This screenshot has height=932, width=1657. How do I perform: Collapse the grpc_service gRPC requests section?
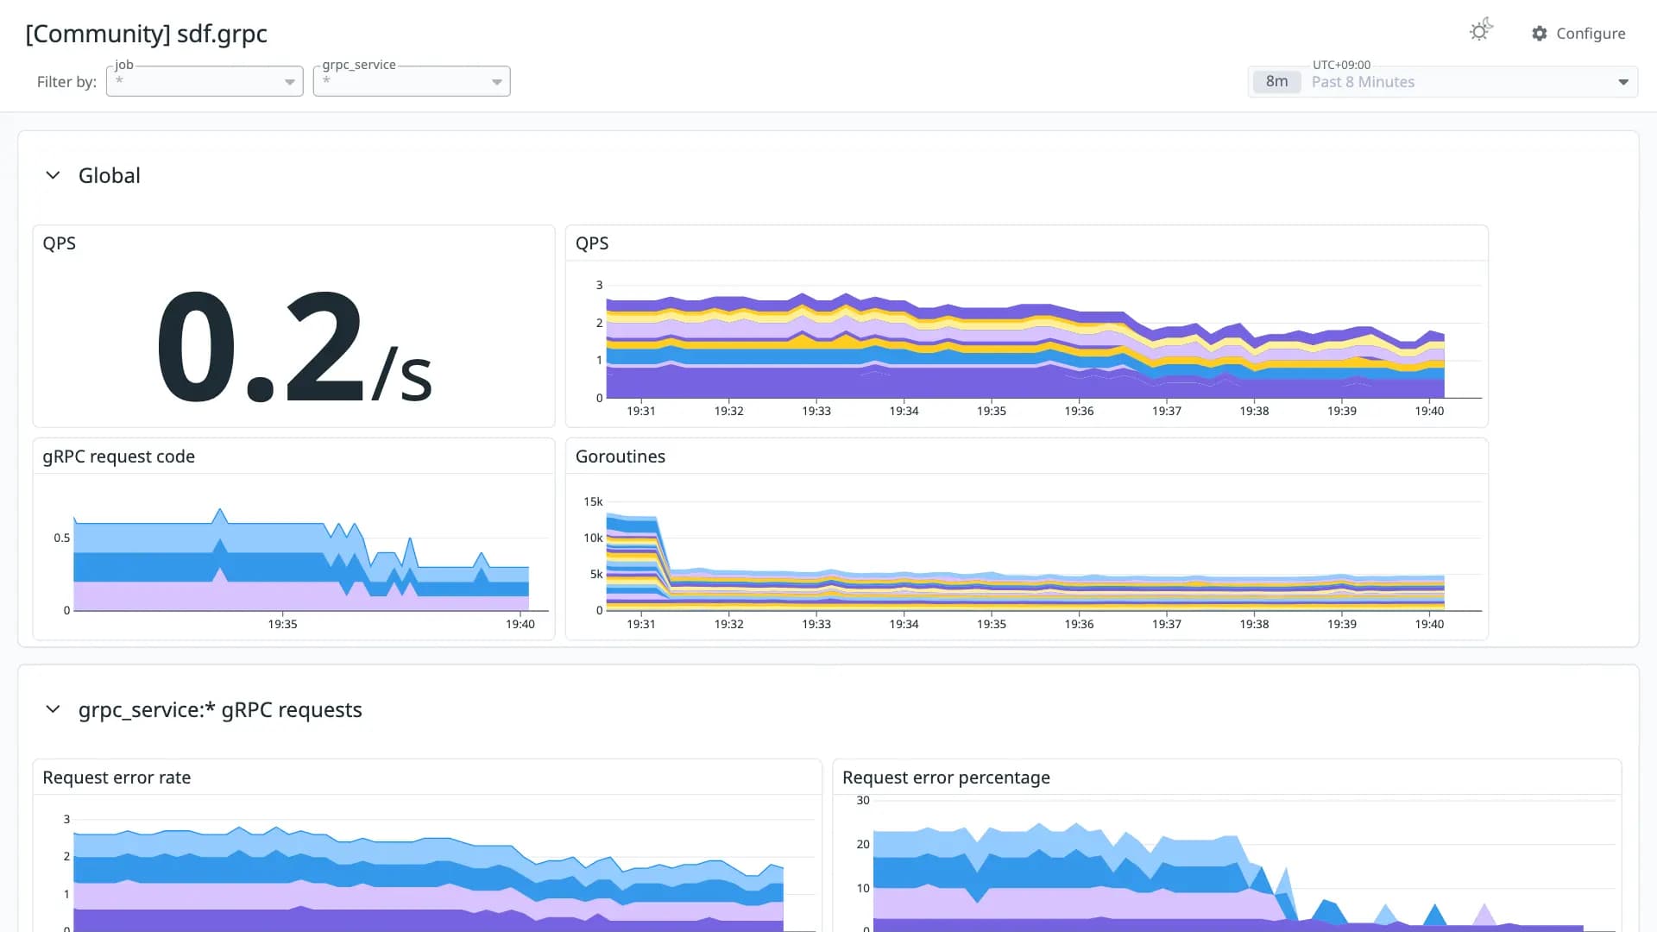(53, 709)
